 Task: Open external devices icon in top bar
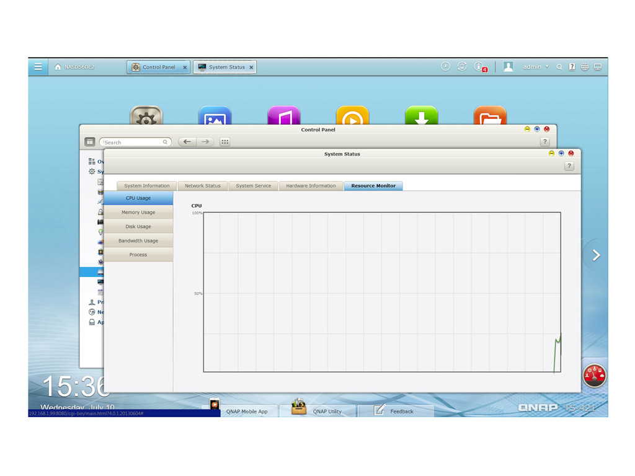coord(462,66)
